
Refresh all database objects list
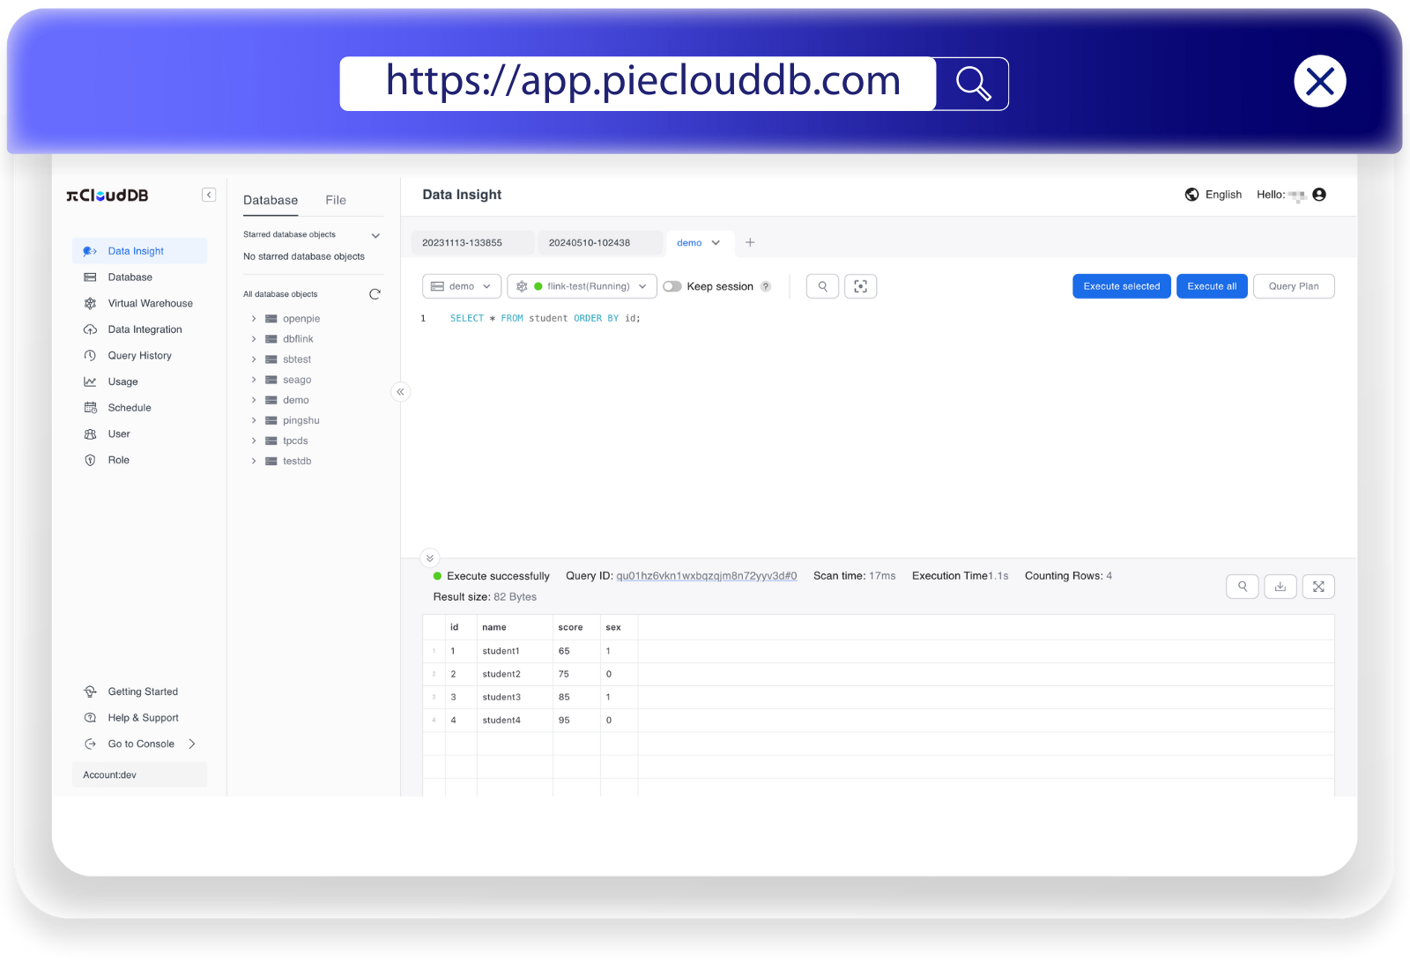pos(375,294)
